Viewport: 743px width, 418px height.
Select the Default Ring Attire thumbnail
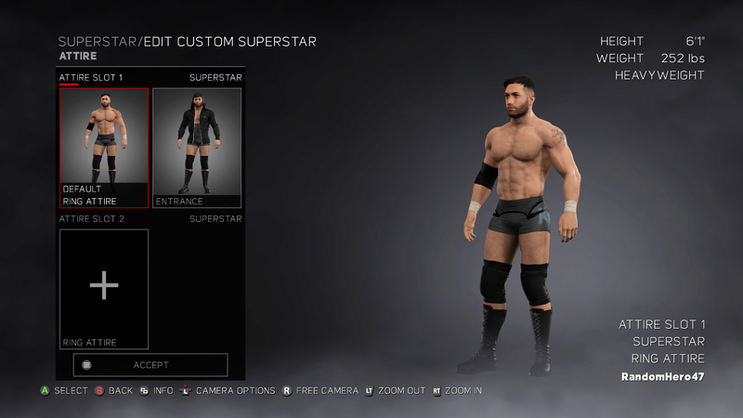(104, 148)
